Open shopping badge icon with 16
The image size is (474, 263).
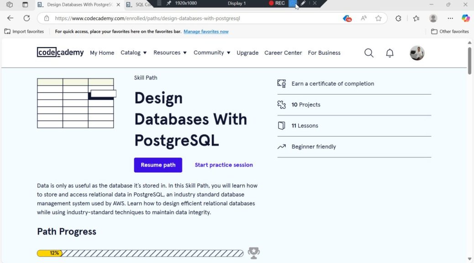347,18
